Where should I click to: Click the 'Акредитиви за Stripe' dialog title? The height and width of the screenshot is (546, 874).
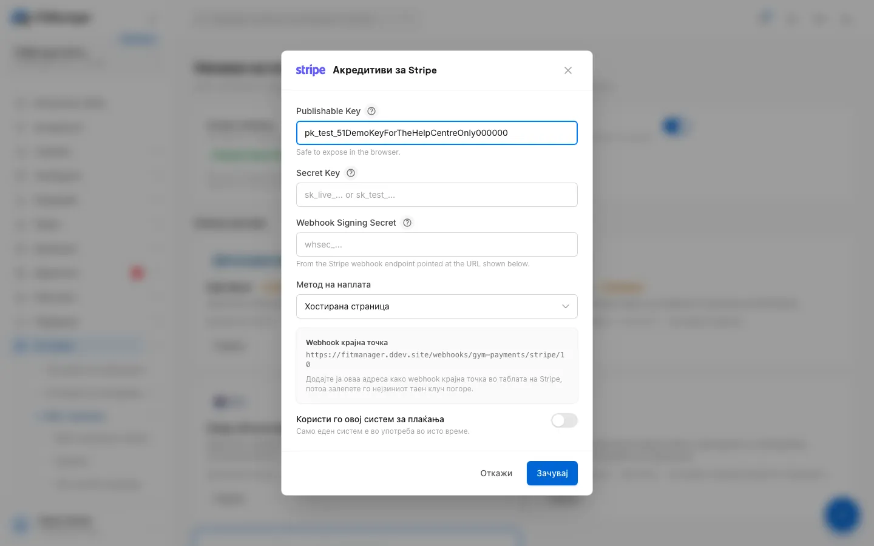[385, 70]
